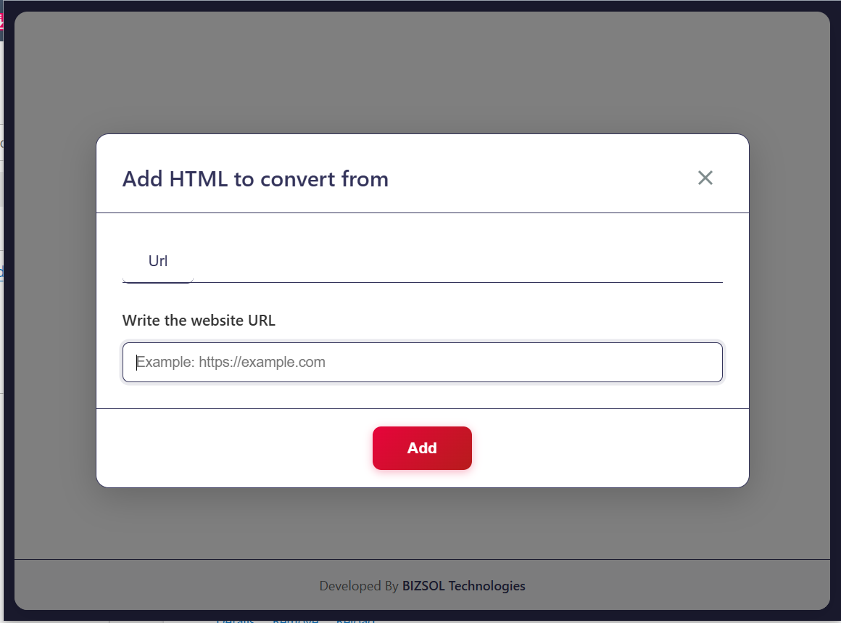
Task: Select the Url tab
Action: pos(158,262)
